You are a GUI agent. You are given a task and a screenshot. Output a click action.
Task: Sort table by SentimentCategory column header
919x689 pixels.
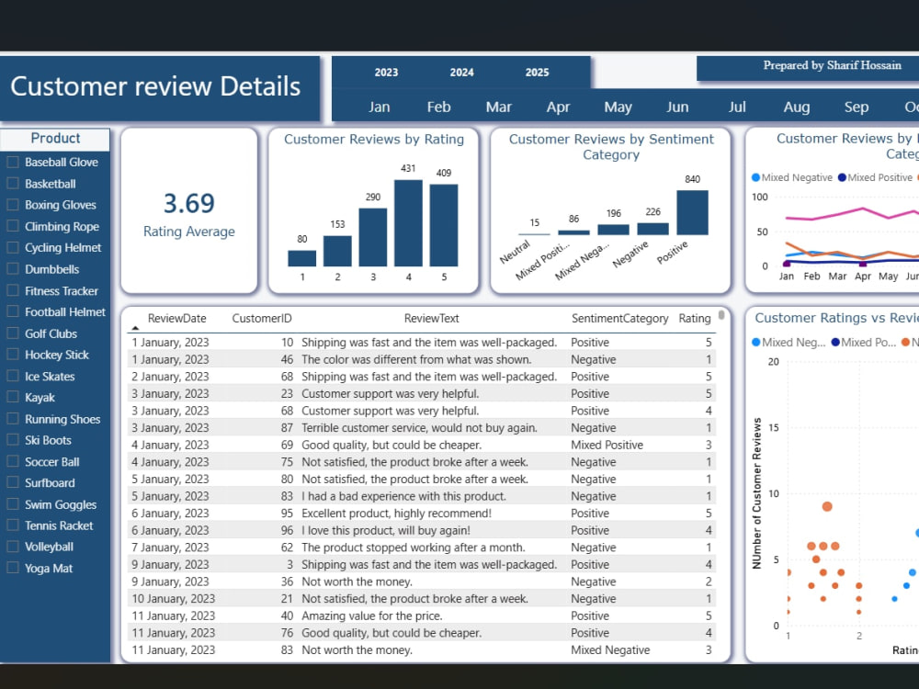(x=620, y=319)
